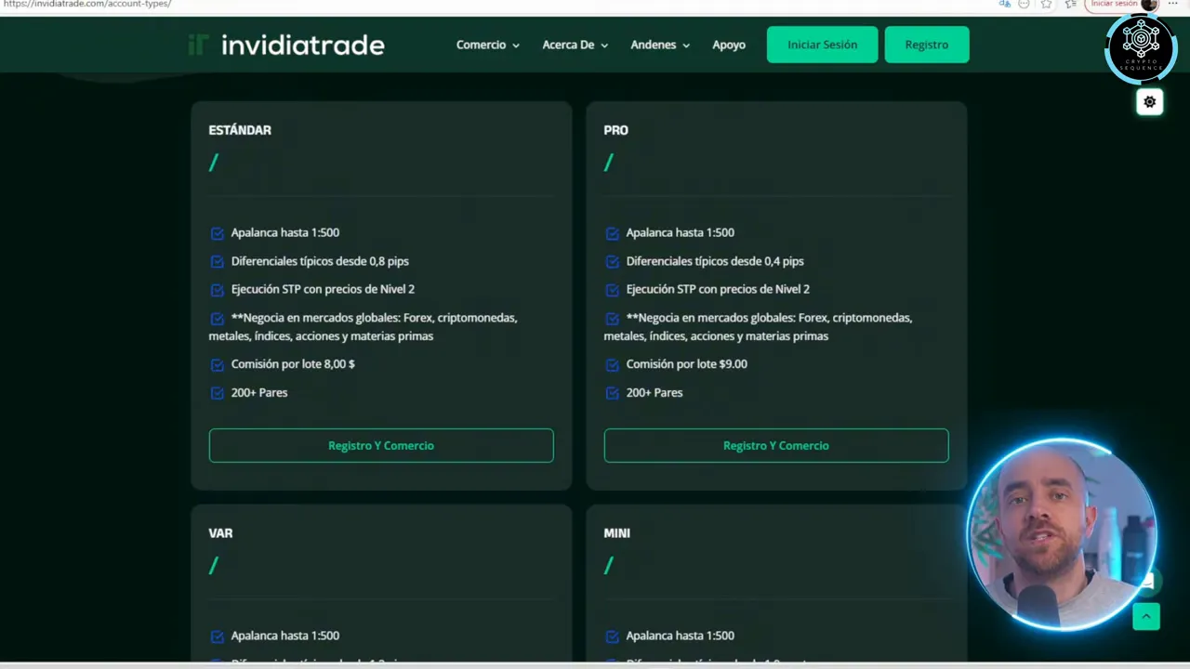Click PRO text 'Ejecución STP con precios de Nivel 2'

[x=718, y=289]
